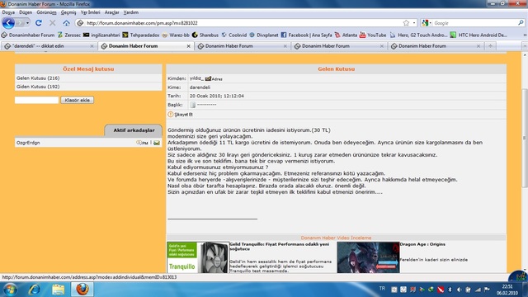Send PM to OzgrErdgn friend

pos(143,143)
